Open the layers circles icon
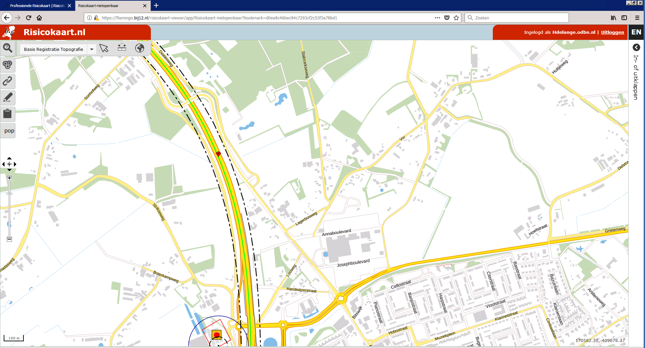Screen dimensions: 645x348 click(8, 65)
